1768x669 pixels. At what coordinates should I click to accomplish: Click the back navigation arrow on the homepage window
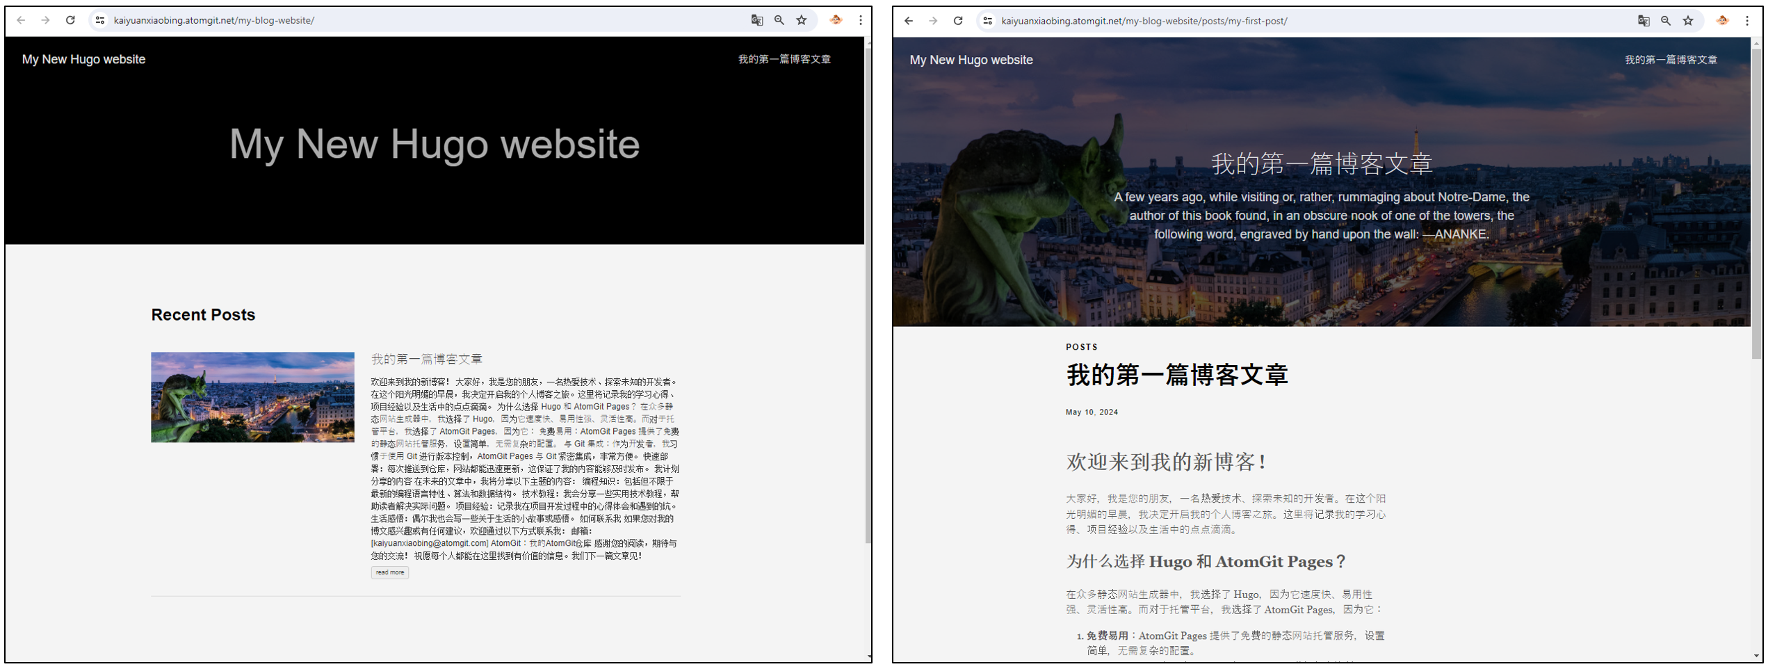click(x=21, y=20)
